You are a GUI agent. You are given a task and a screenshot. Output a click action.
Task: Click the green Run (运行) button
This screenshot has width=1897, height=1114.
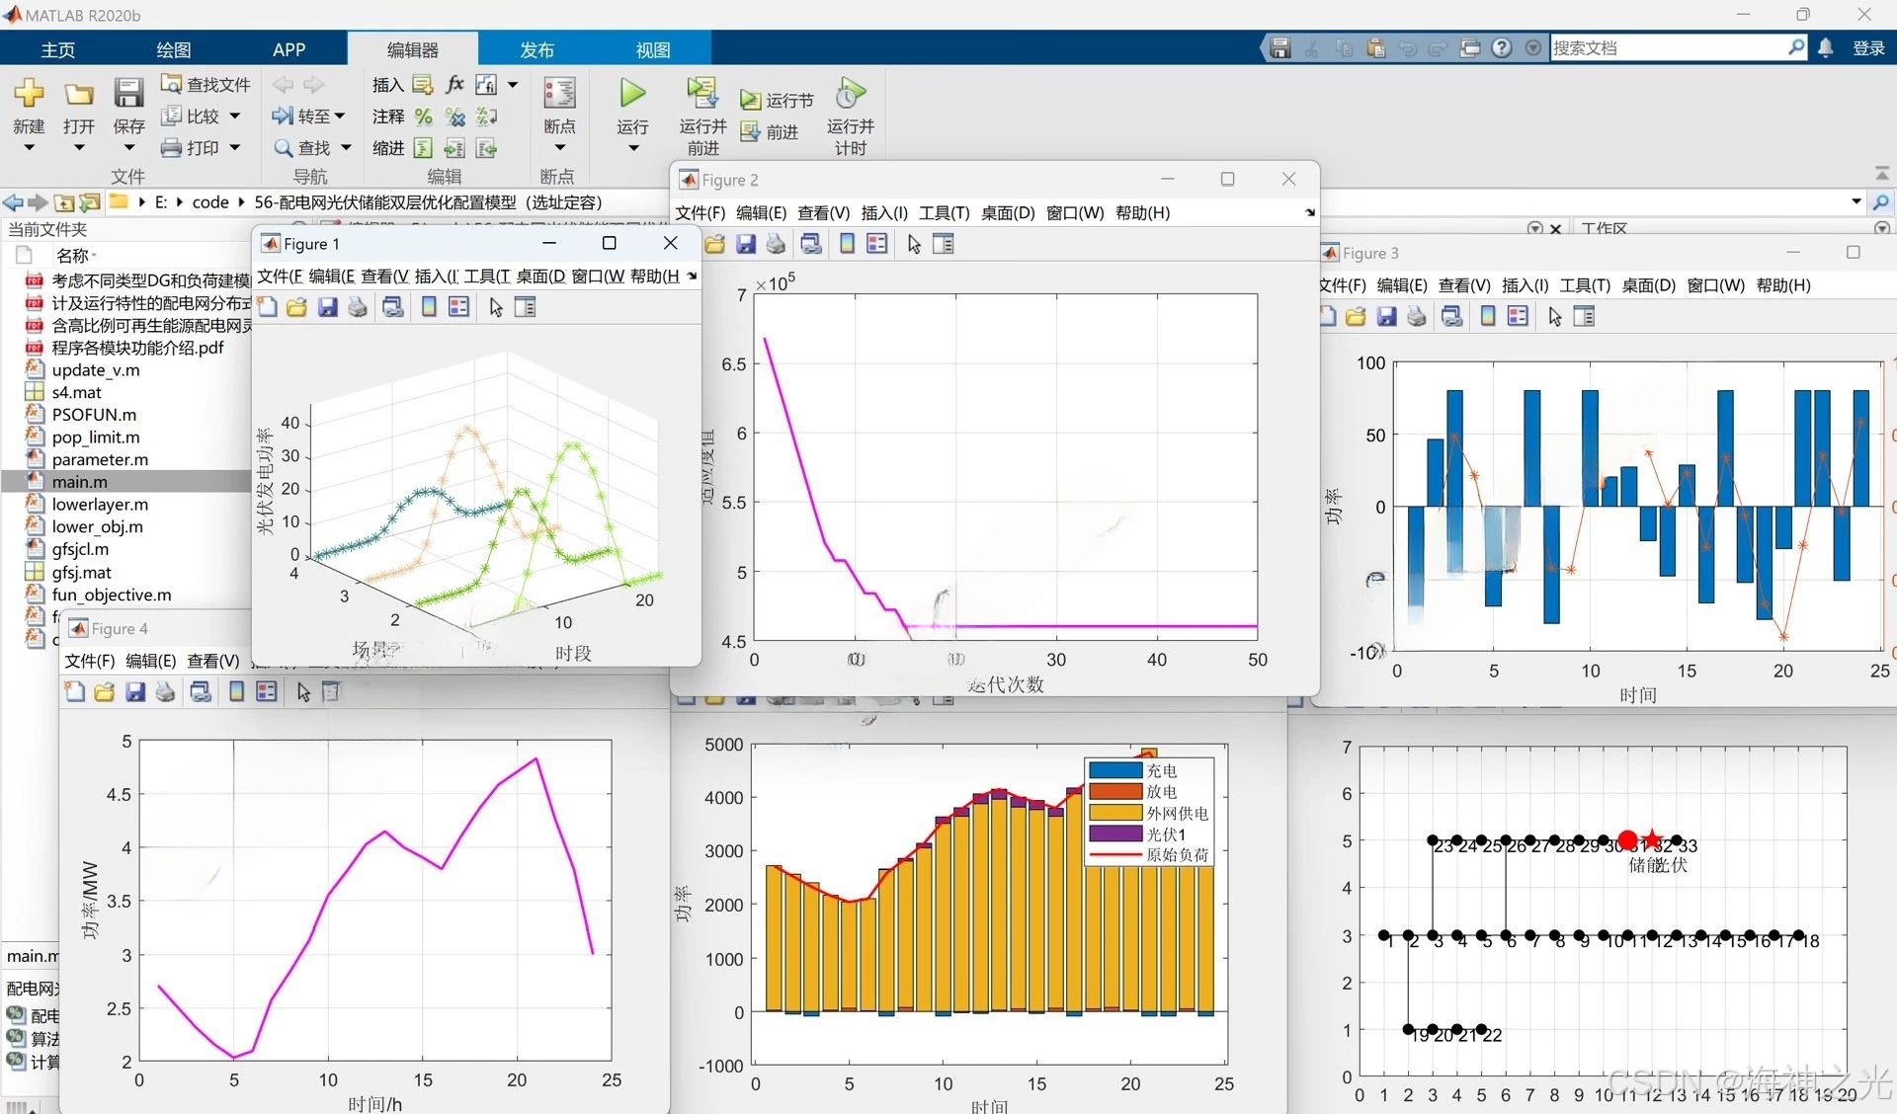(632, 95)
